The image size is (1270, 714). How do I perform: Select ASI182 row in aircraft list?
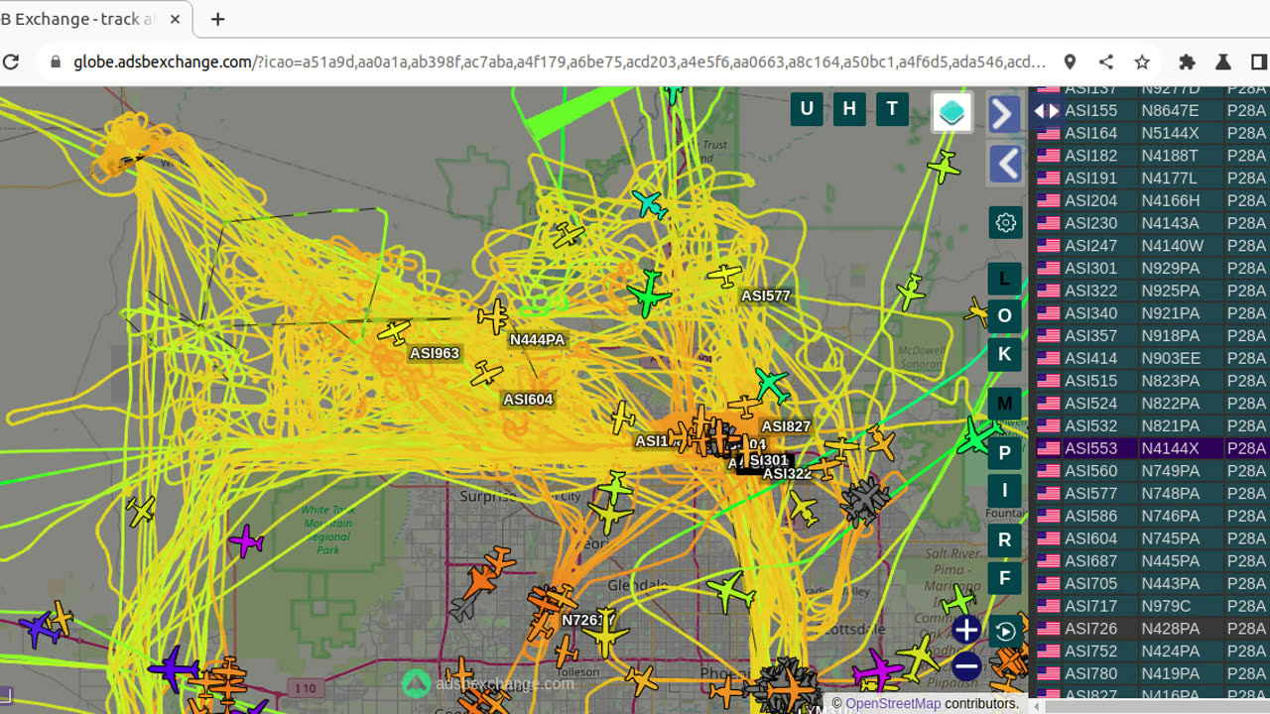(x=1151, y=156)
